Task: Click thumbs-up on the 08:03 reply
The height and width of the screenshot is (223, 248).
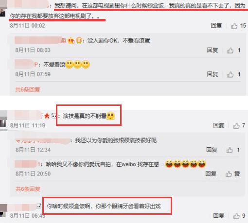Action: 230,51
